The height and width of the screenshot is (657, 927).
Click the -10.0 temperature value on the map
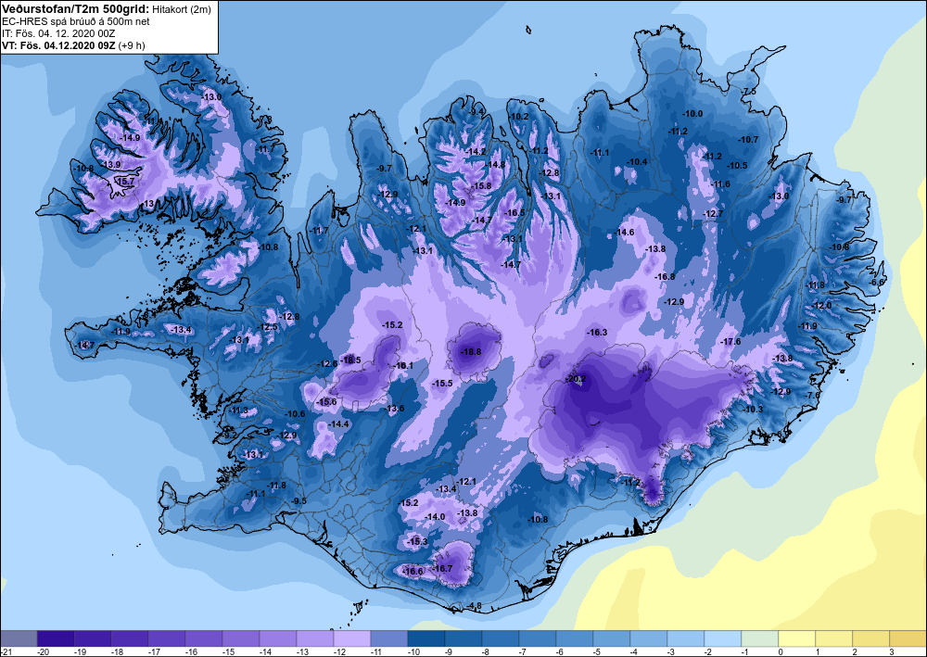click(692, 113)
